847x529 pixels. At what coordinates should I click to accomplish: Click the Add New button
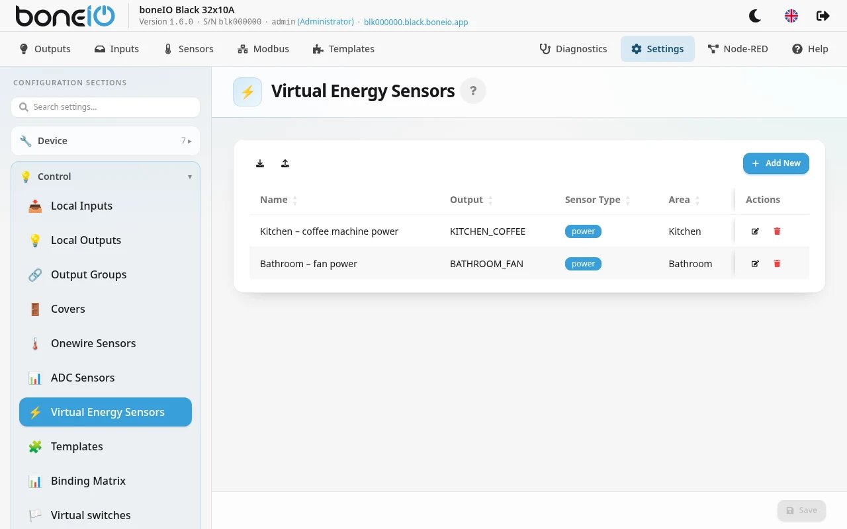coord(776,163)
